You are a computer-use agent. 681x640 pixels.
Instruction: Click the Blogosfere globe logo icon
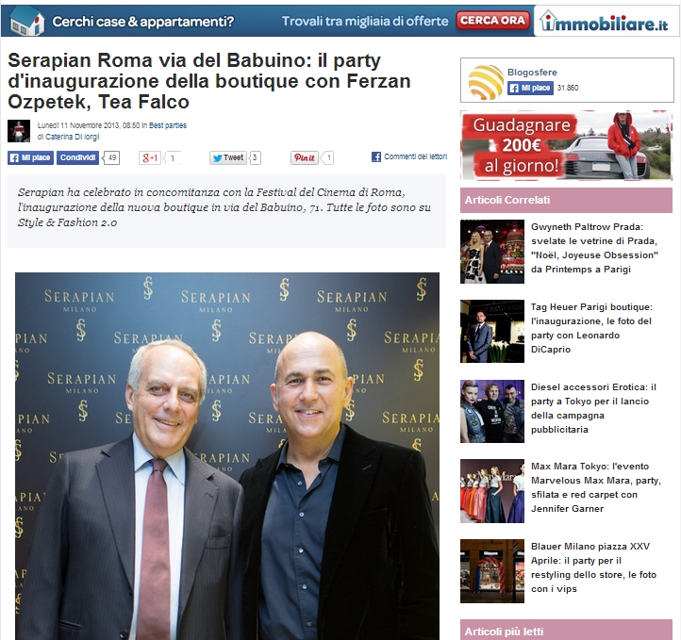click(486, 82)
